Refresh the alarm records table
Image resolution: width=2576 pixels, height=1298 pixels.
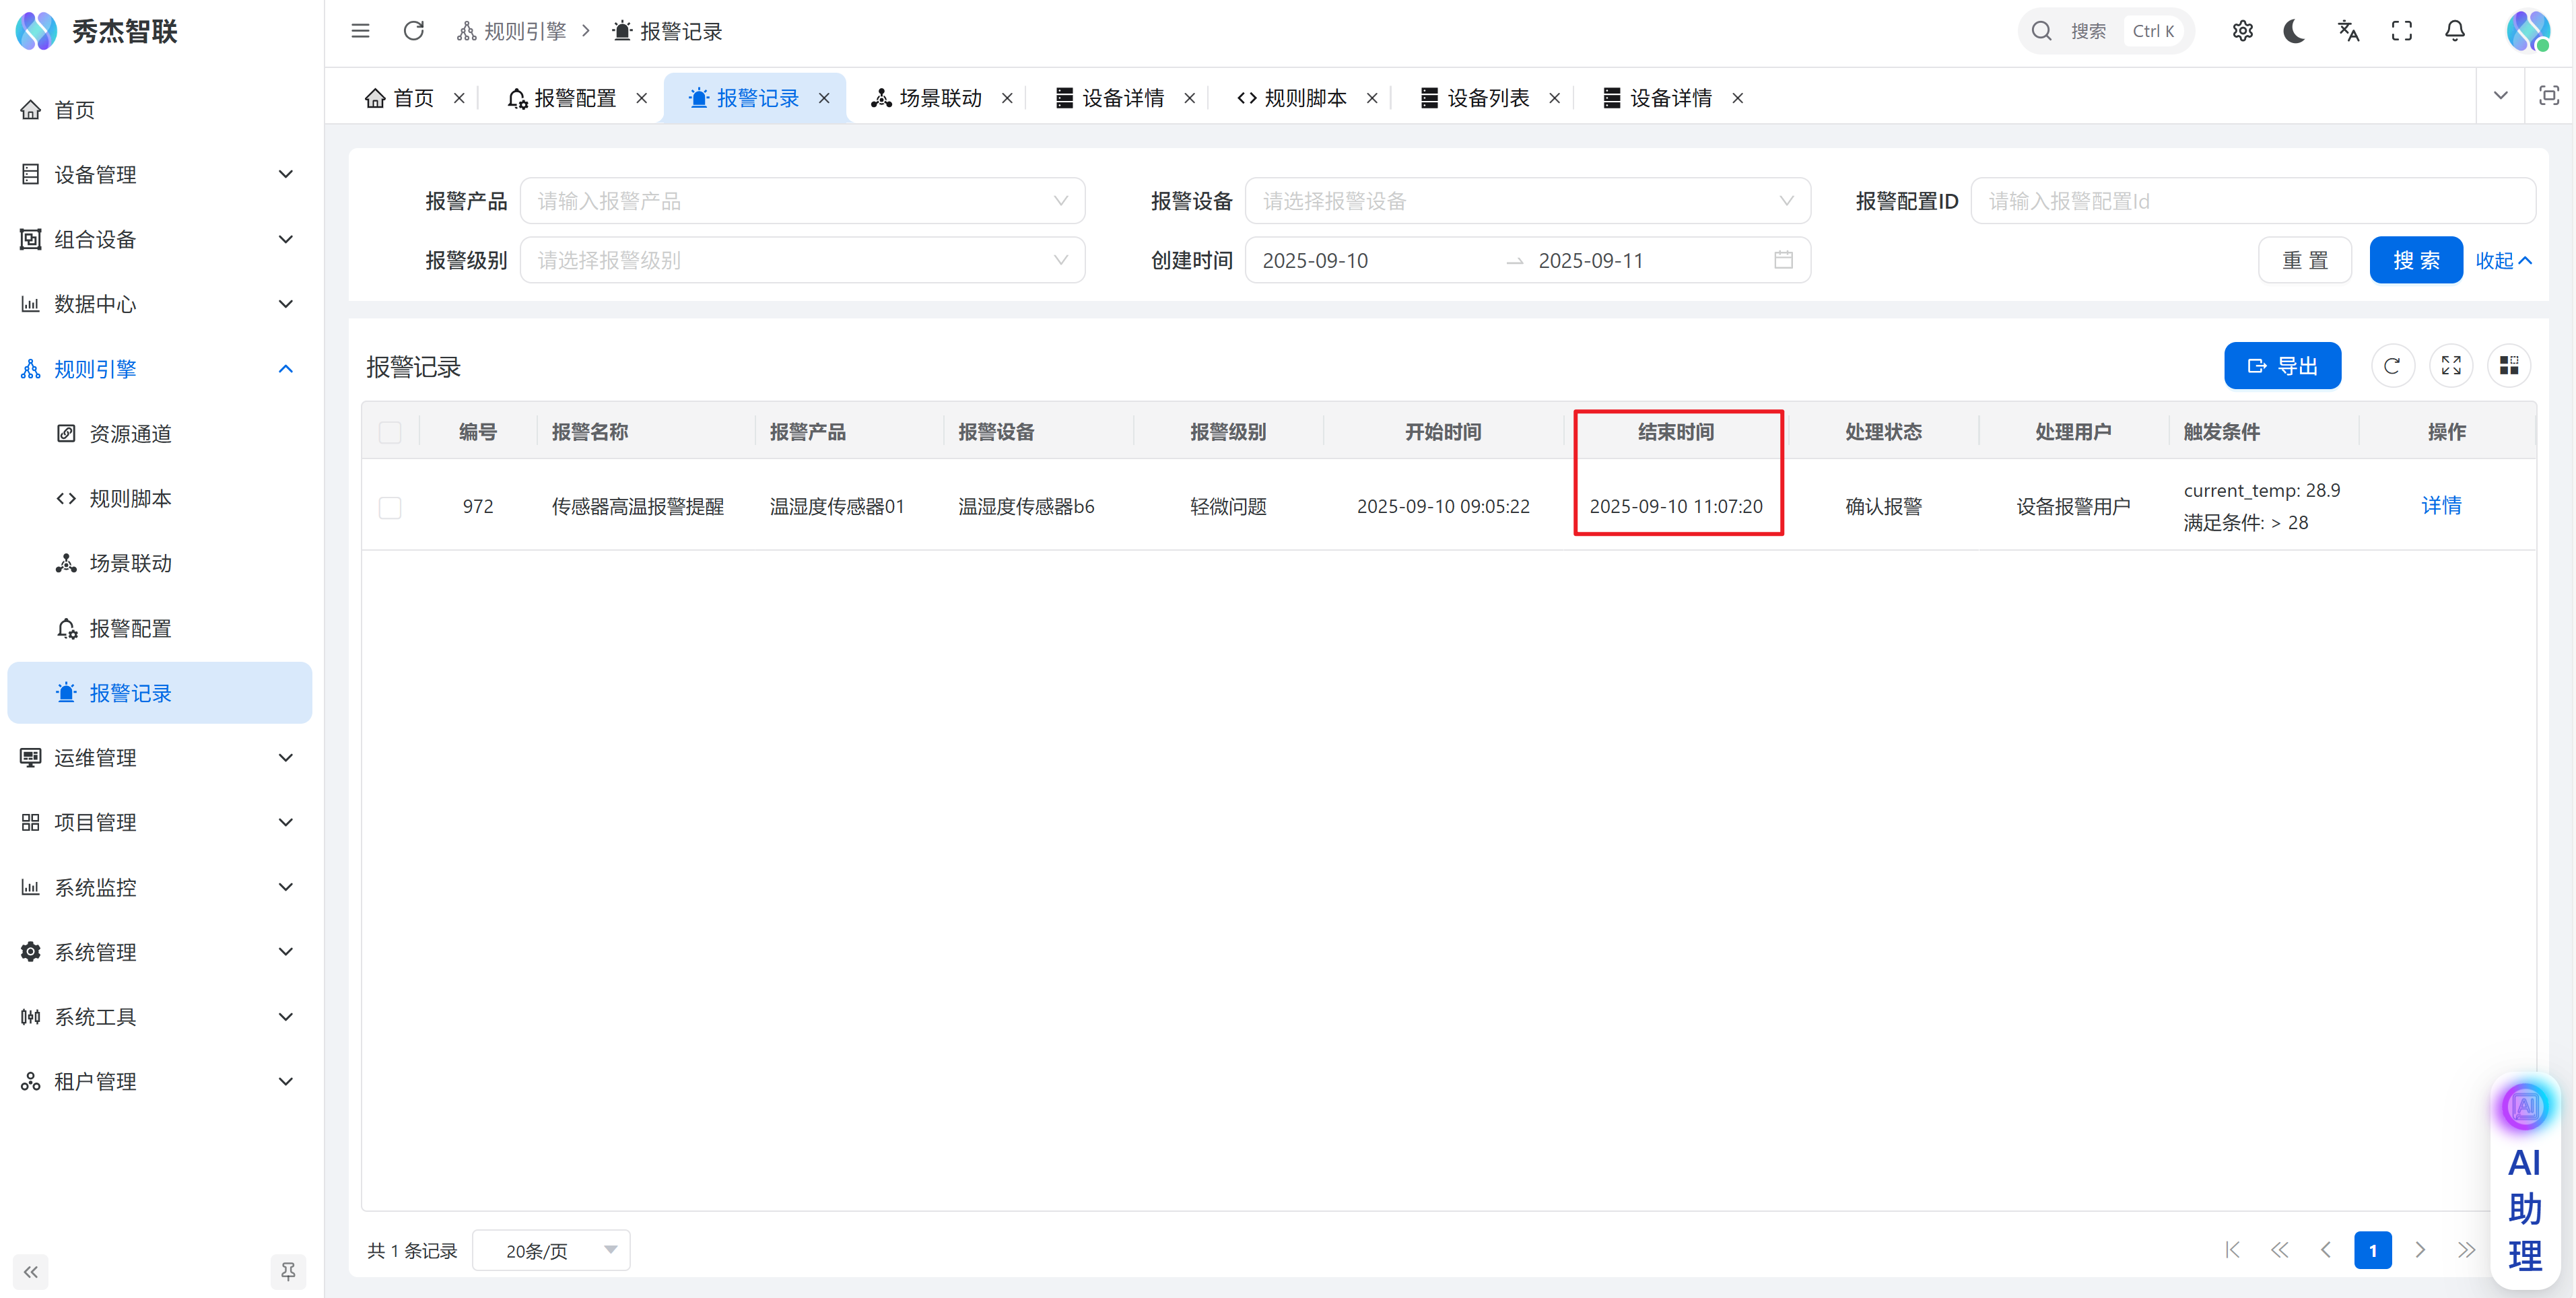coord(2392,366)
